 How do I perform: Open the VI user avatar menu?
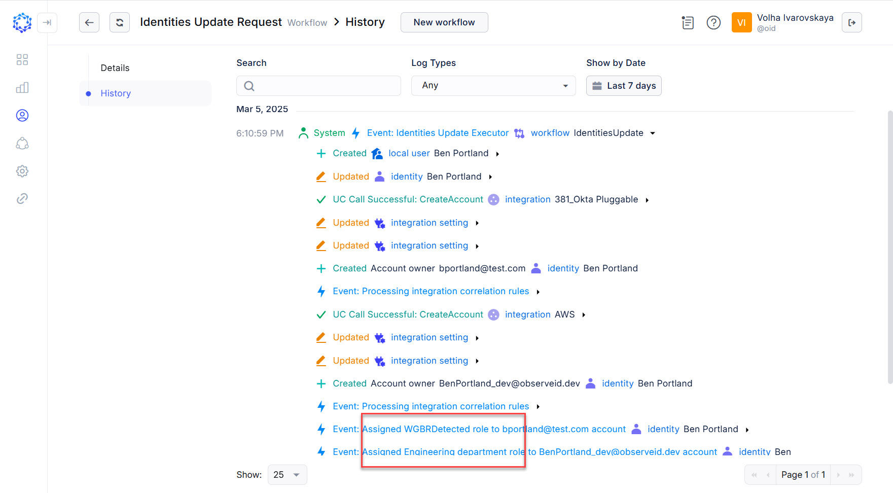tap(741, 22)
